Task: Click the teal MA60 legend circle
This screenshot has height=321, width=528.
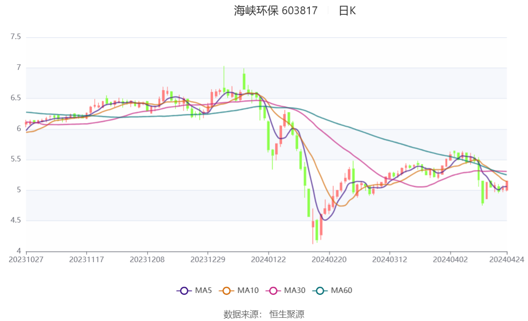Action: coord(321,291)
